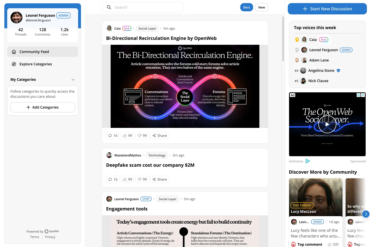
Task: Click the Top comment flame icon
Action: 293,244
